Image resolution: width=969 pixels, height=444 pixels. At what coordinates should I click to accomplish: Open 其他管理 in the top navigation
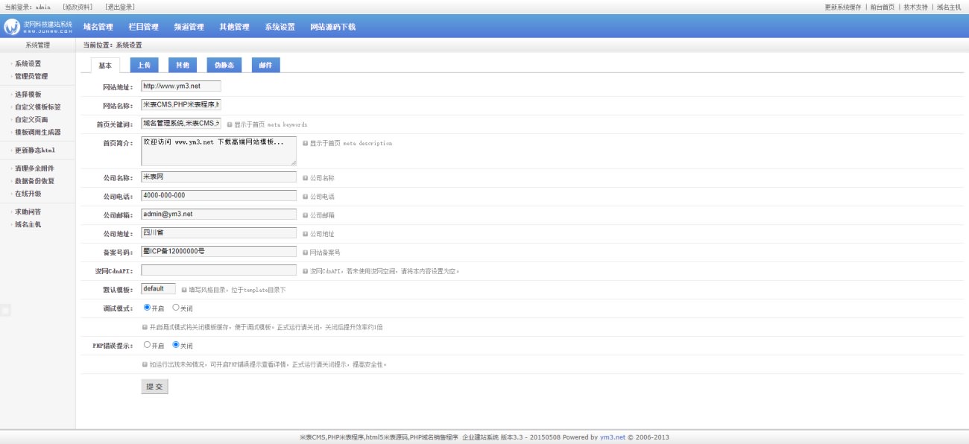point(235,27)
